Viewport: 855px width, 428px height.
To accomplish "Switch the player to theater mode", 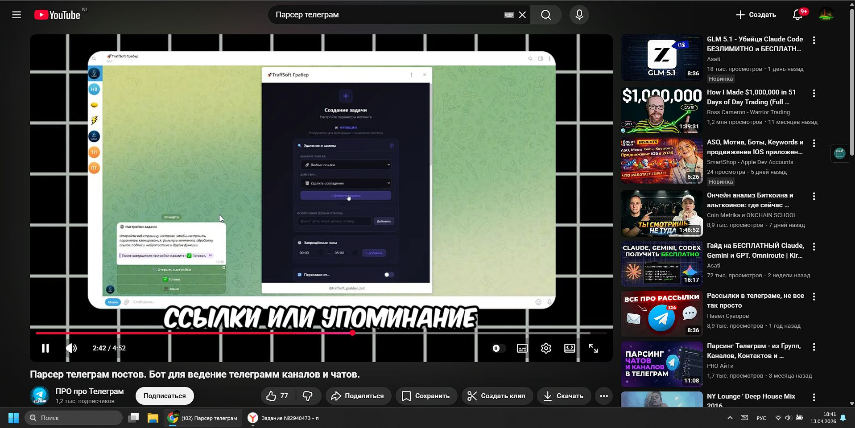I will pyautogui.click(x=570, y=348).
